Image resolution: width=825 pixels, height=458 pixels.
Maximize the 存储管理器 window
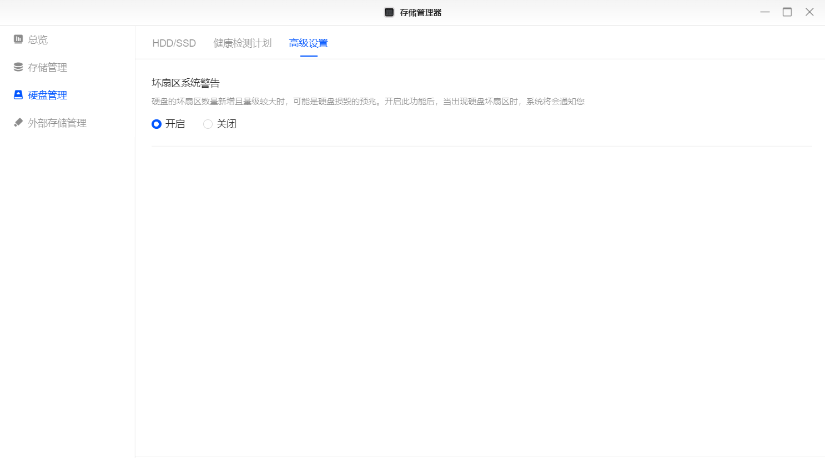(x=787, y=12)
